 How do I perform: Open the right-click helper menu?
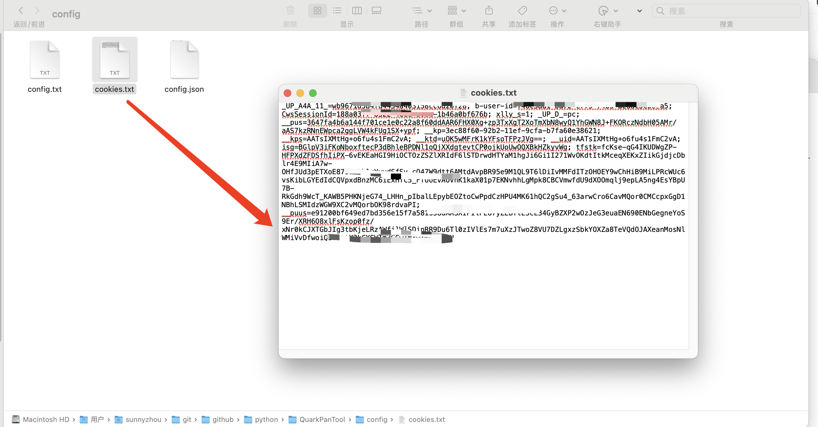point(607,11)
